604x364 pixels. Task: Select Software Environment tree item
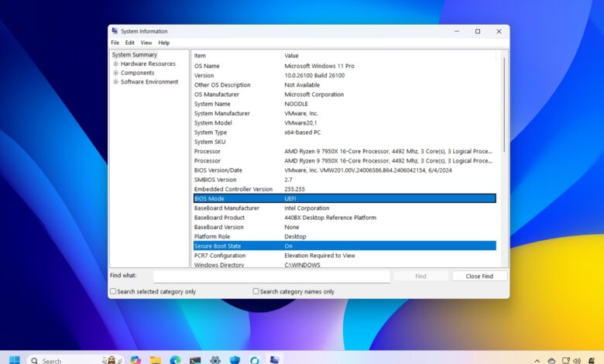(149, 81)
